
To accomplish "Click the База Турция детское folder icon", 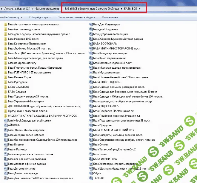I will [x=5, y=96].
